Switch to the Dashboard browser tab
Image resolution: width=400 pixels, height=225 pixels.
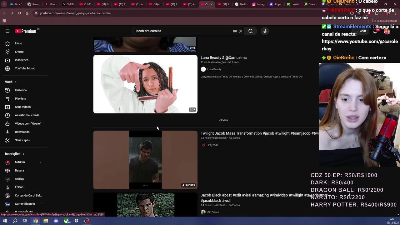pos(241,4)
